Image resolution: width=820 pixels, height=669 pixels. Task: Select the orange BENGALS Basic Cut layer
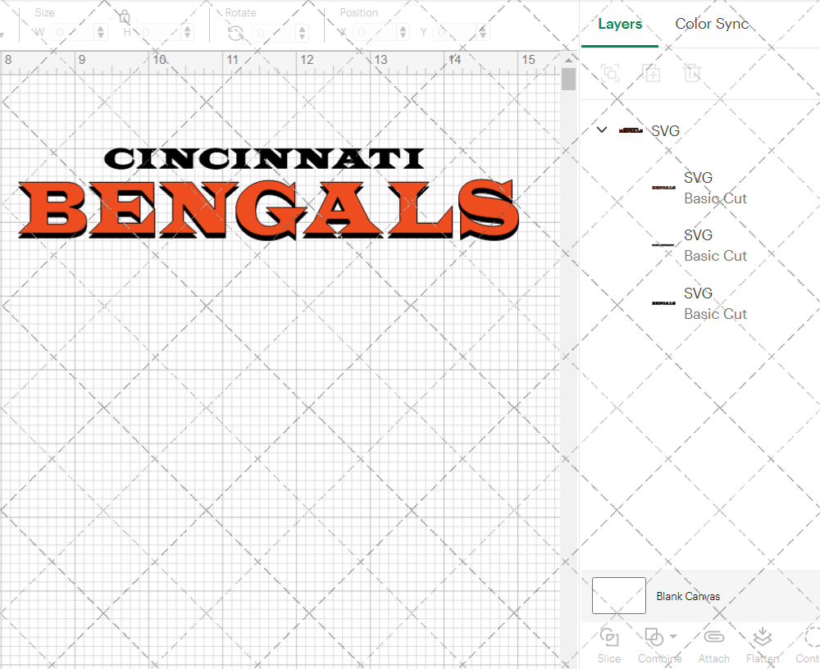(700, 188)
